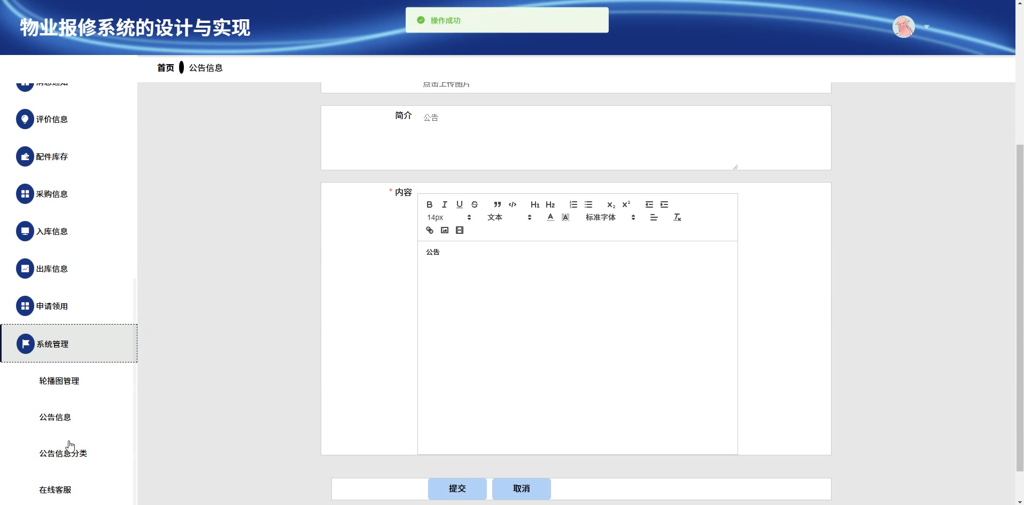This screenshot has width=1024, height=505.
Task: Clear text formatting
Action: (x=677, y=217)
